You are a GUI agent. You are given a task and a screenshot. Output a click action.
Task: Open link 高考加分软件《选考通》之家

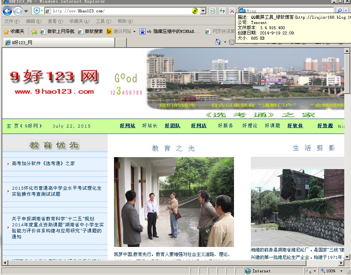click(x=43, y=164)
